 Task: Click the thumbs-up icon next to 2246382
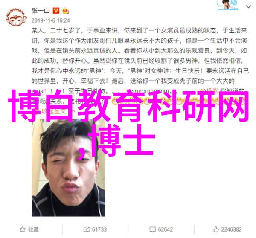click(x=215, y=229)
